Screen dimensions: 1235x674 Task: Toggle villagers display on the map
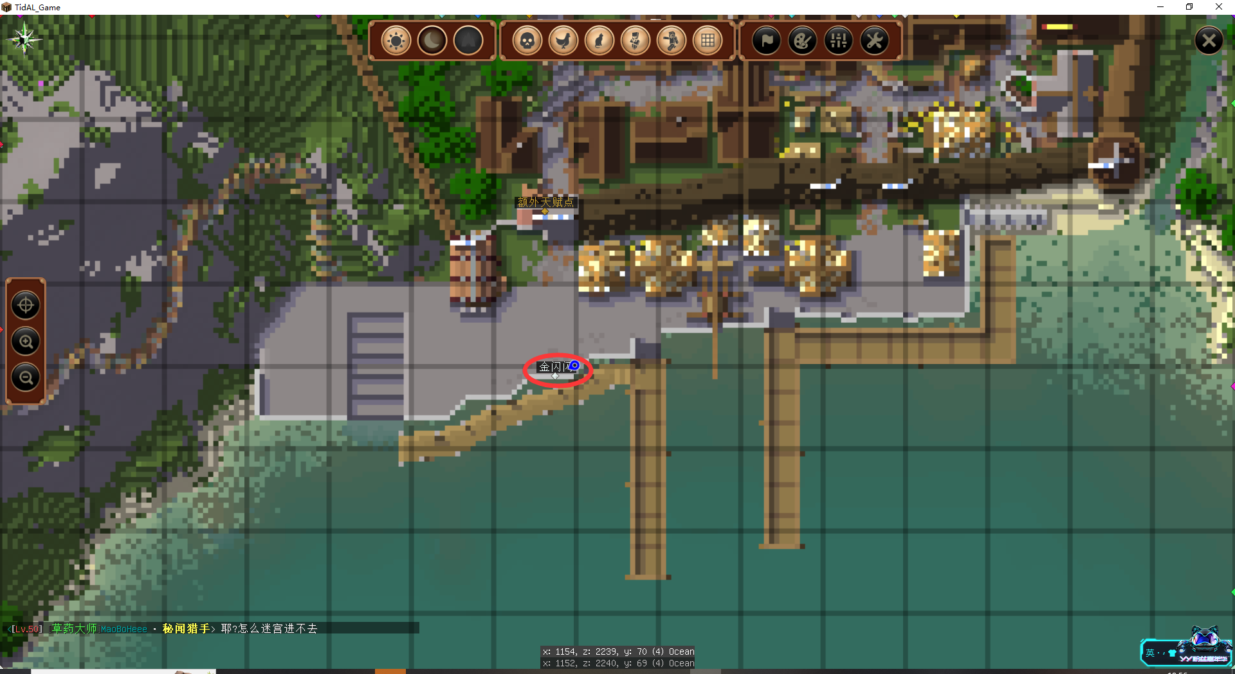tap(635, 41)
